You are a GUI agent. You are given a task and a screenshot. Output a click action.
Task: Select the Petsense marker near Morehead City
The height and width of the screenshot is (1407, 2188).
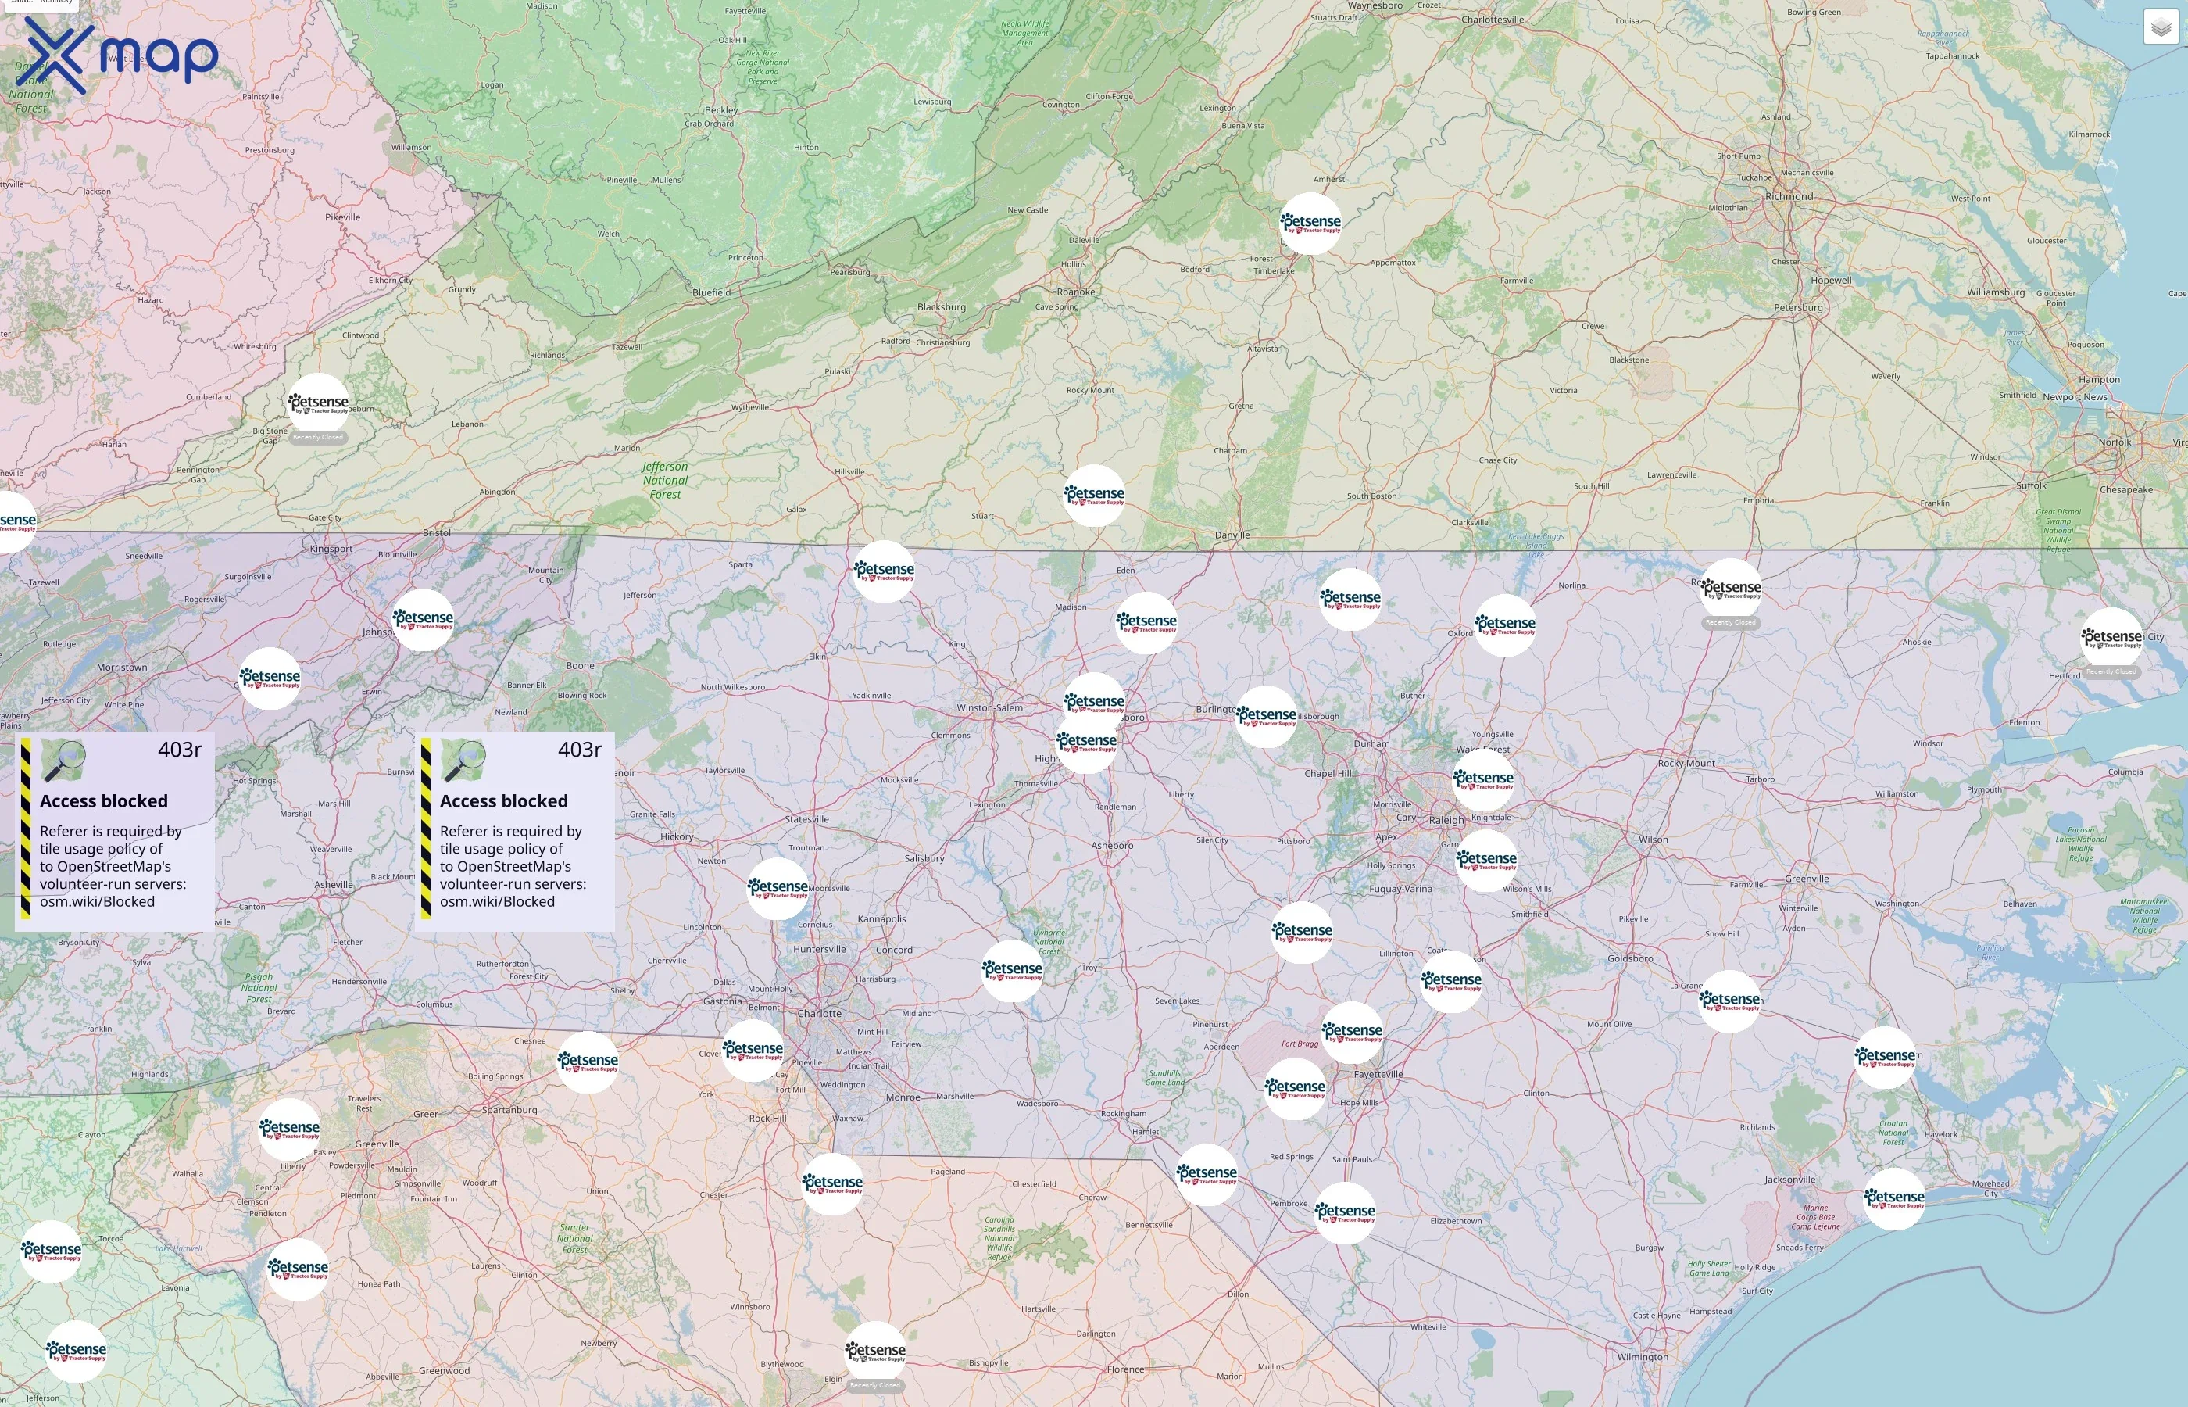pyautogui.click(x=1894, y=1199)
